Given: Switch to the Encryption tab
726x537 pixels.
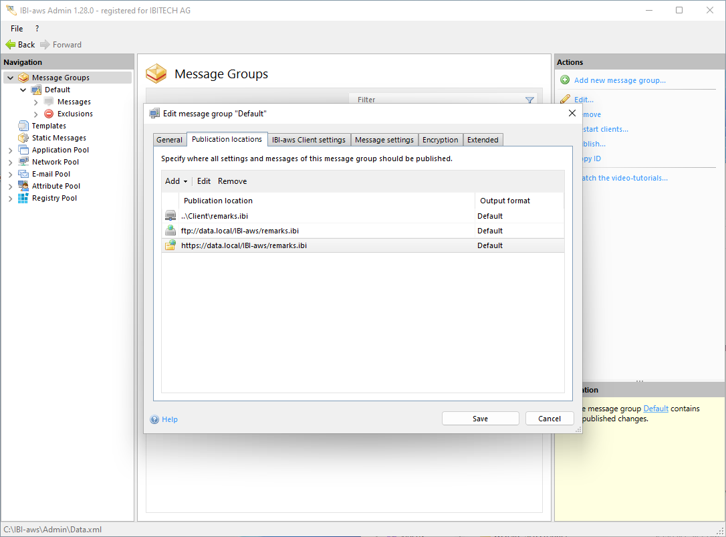Looking at the screenshot, I should 440,140.
